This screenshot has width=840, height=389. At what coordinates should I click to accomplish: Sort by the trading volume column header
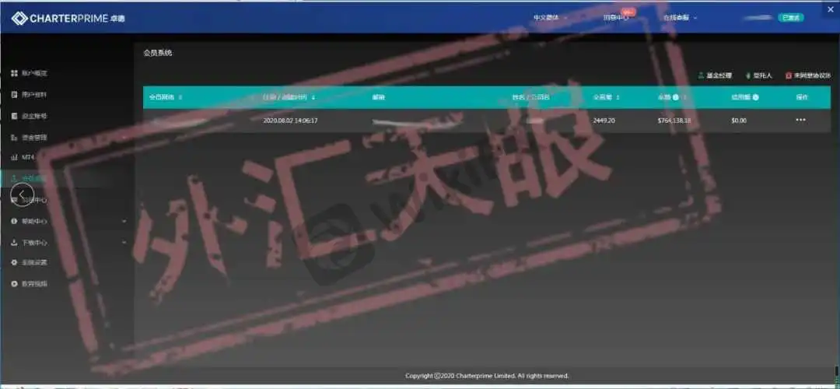(x=607, y=97)
